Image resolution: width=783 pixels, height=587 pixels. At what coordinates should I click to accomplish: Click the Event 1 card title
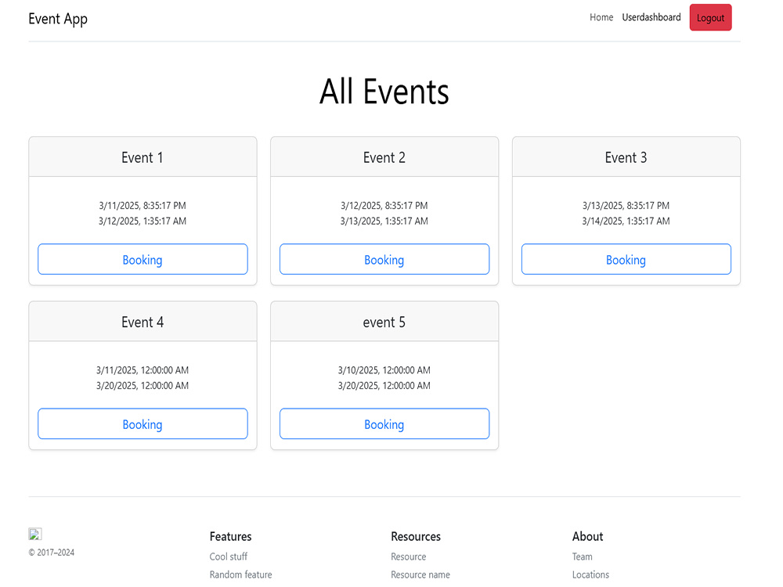pos(143,158)
